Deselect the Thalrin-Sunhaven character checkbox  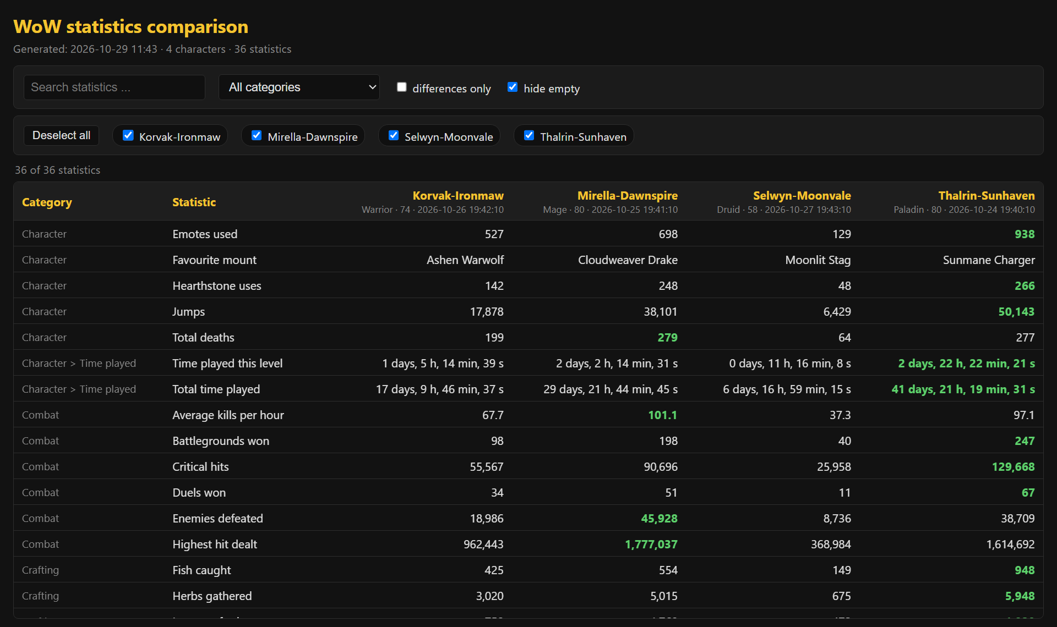click(529, 135)
